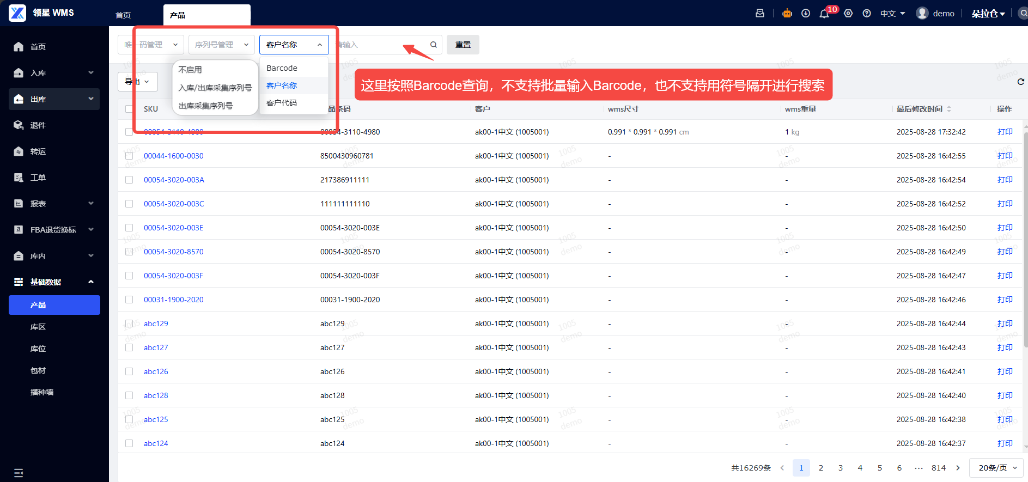
Task: Choose Barcode option in search field list
Action: pyautogui.click(x=294, y=68)
